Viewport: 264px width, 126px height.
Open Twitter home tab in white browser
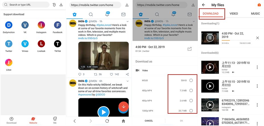75,14
